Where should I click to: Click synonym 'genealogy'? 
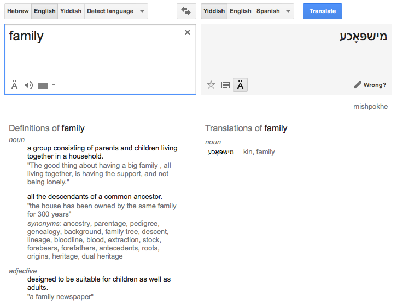[44, 232]
